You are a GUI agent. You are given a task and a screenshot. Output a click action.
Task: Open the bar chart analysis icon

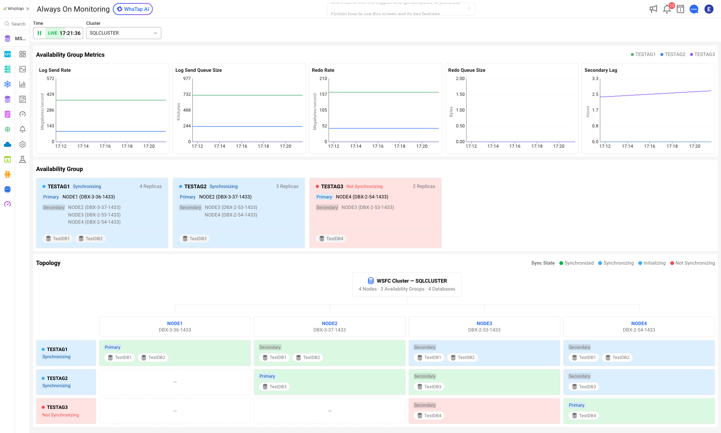pyautogui.click(x=23, y=84)
